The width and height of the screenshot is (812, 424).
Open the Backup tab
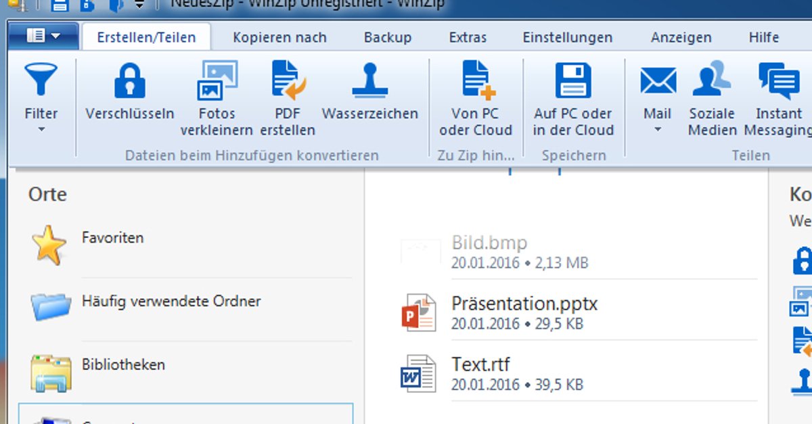pyautogui.click(x=388, y=37)
